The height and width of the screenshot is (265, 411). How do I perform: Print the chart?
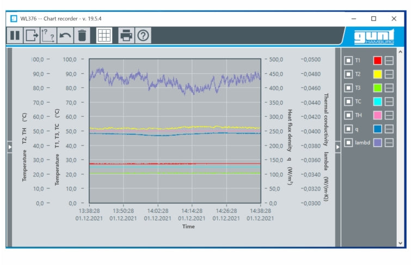click(126, 36)
